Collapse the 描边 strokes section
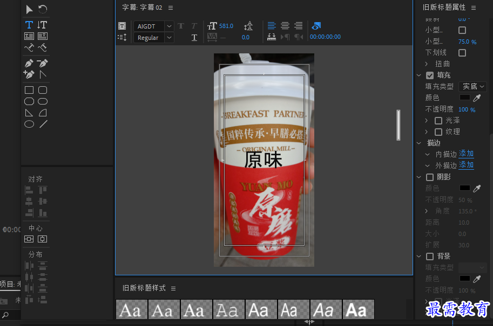This screenshot has width=493, height=326. (x=419, y=143)
